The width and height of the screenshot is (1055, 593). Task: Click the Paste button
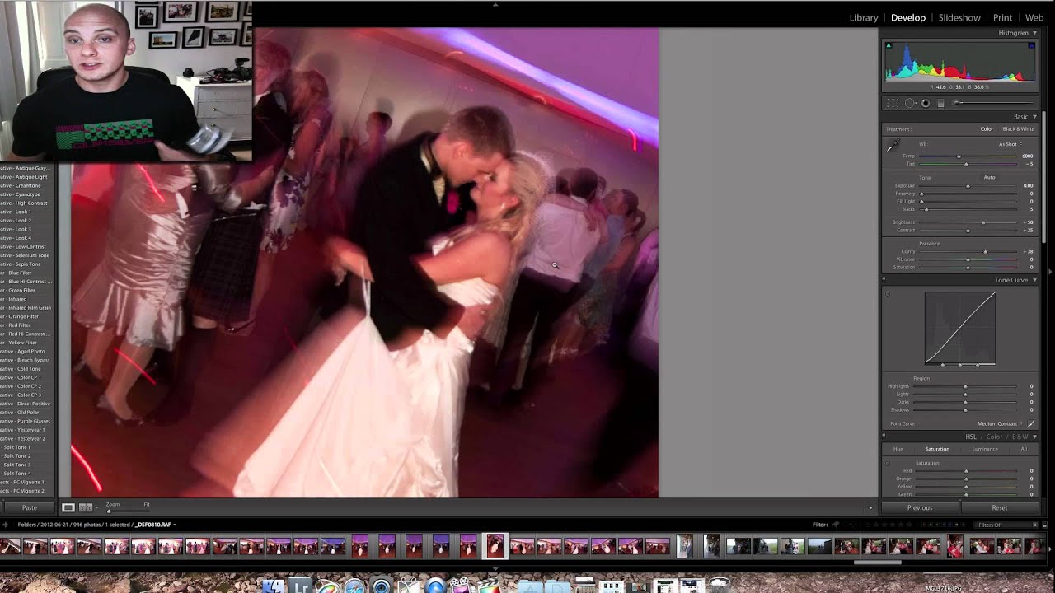tap(29, 507)
